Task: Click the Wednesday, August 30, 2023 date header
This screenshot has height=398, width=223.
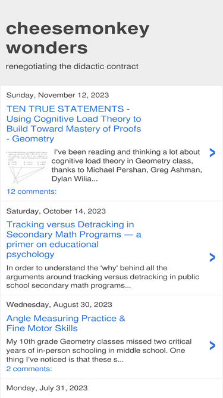Action: click(59, 304)
